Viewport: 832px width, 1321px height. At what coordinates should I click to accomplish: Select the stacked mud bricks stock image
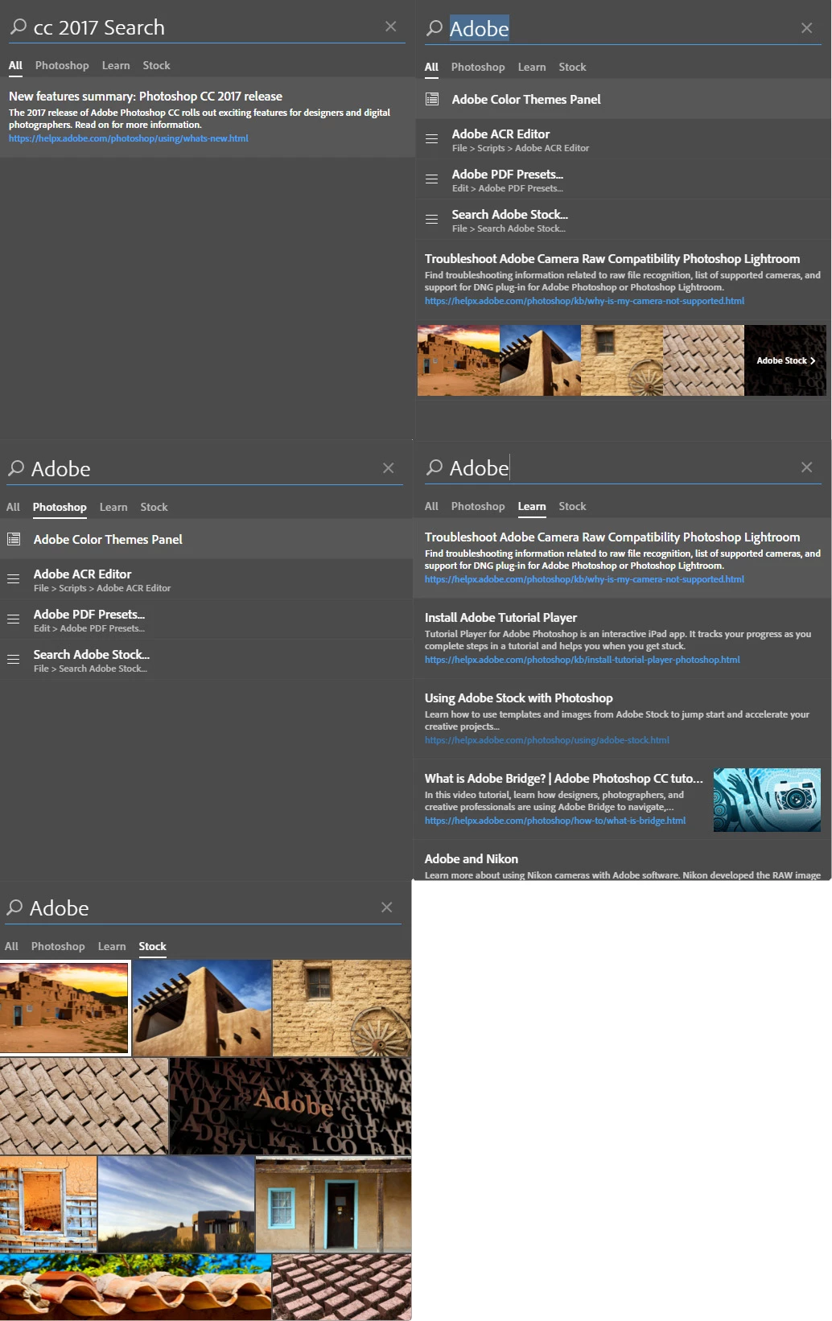click(342, 1286)
